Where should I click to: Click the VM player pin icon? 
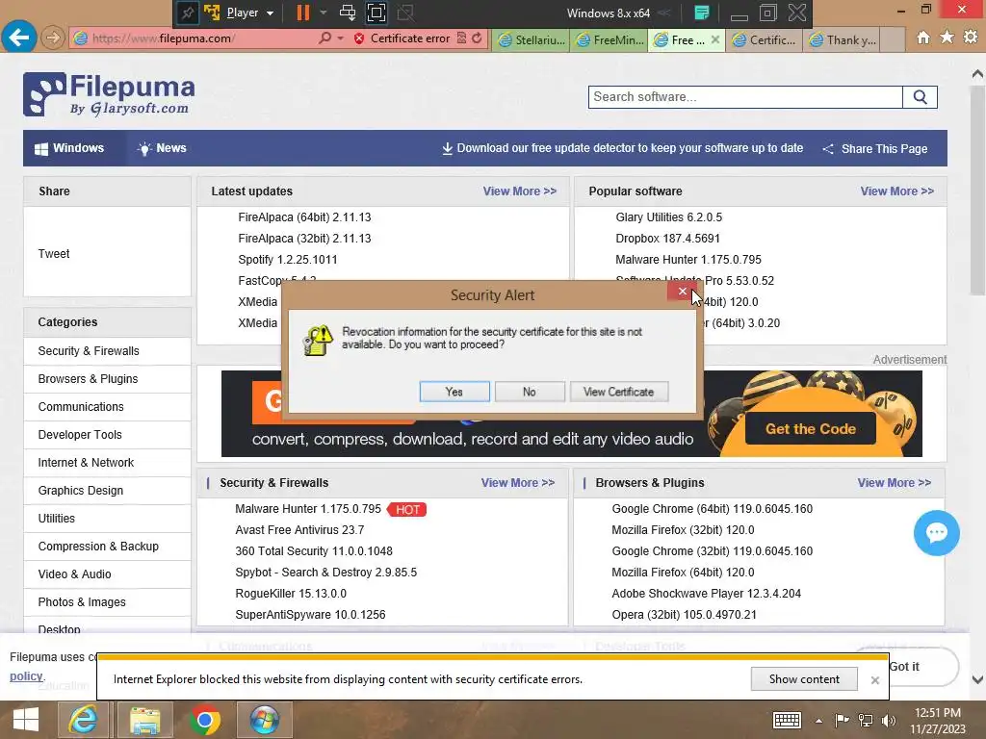coord(187,13)
